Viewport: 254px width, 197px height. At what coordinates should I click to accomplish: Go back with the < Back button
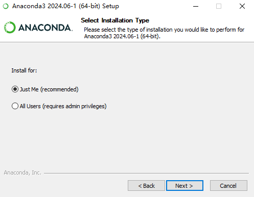146,186
